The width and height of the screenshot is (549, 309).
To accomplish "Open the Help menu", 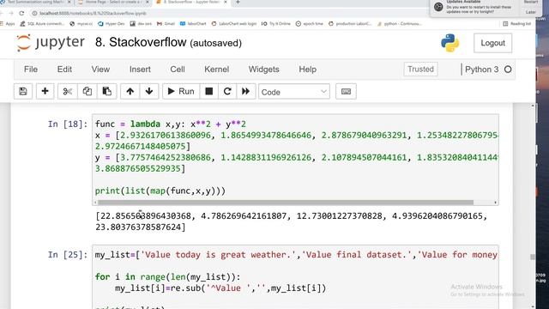I will [308, 70].
